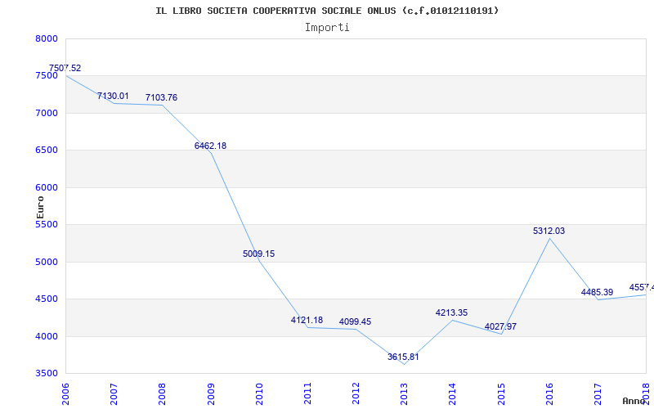Viewport: 654px width, 409px height.
Task: Click the 5000 y-axis tick label
Action: coord(47,262)
